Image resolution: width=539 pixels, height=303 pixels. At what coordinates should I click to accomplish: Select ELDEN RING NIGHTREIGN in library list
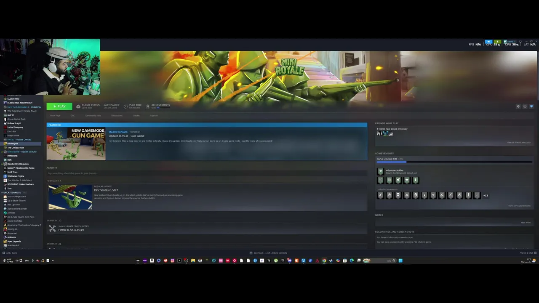click(19, 103)
